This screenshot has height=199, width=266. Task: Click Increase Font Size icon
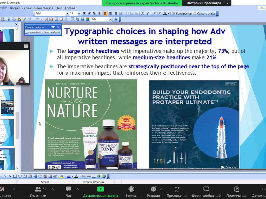143,13
